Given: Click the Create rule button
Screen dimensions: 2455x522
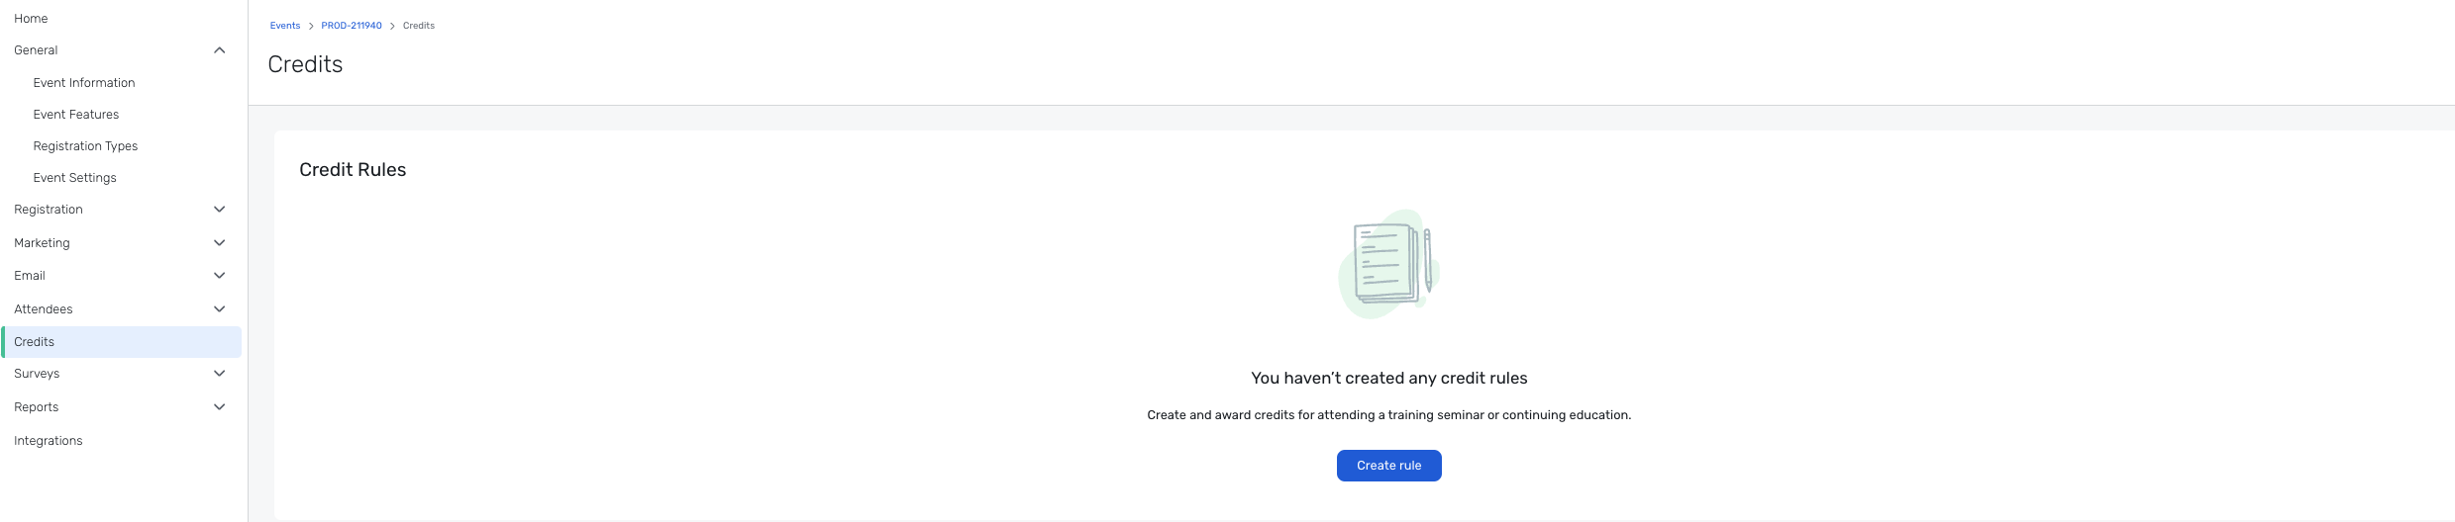Looking at the screenshot, I should click(x=1388, y=466).
